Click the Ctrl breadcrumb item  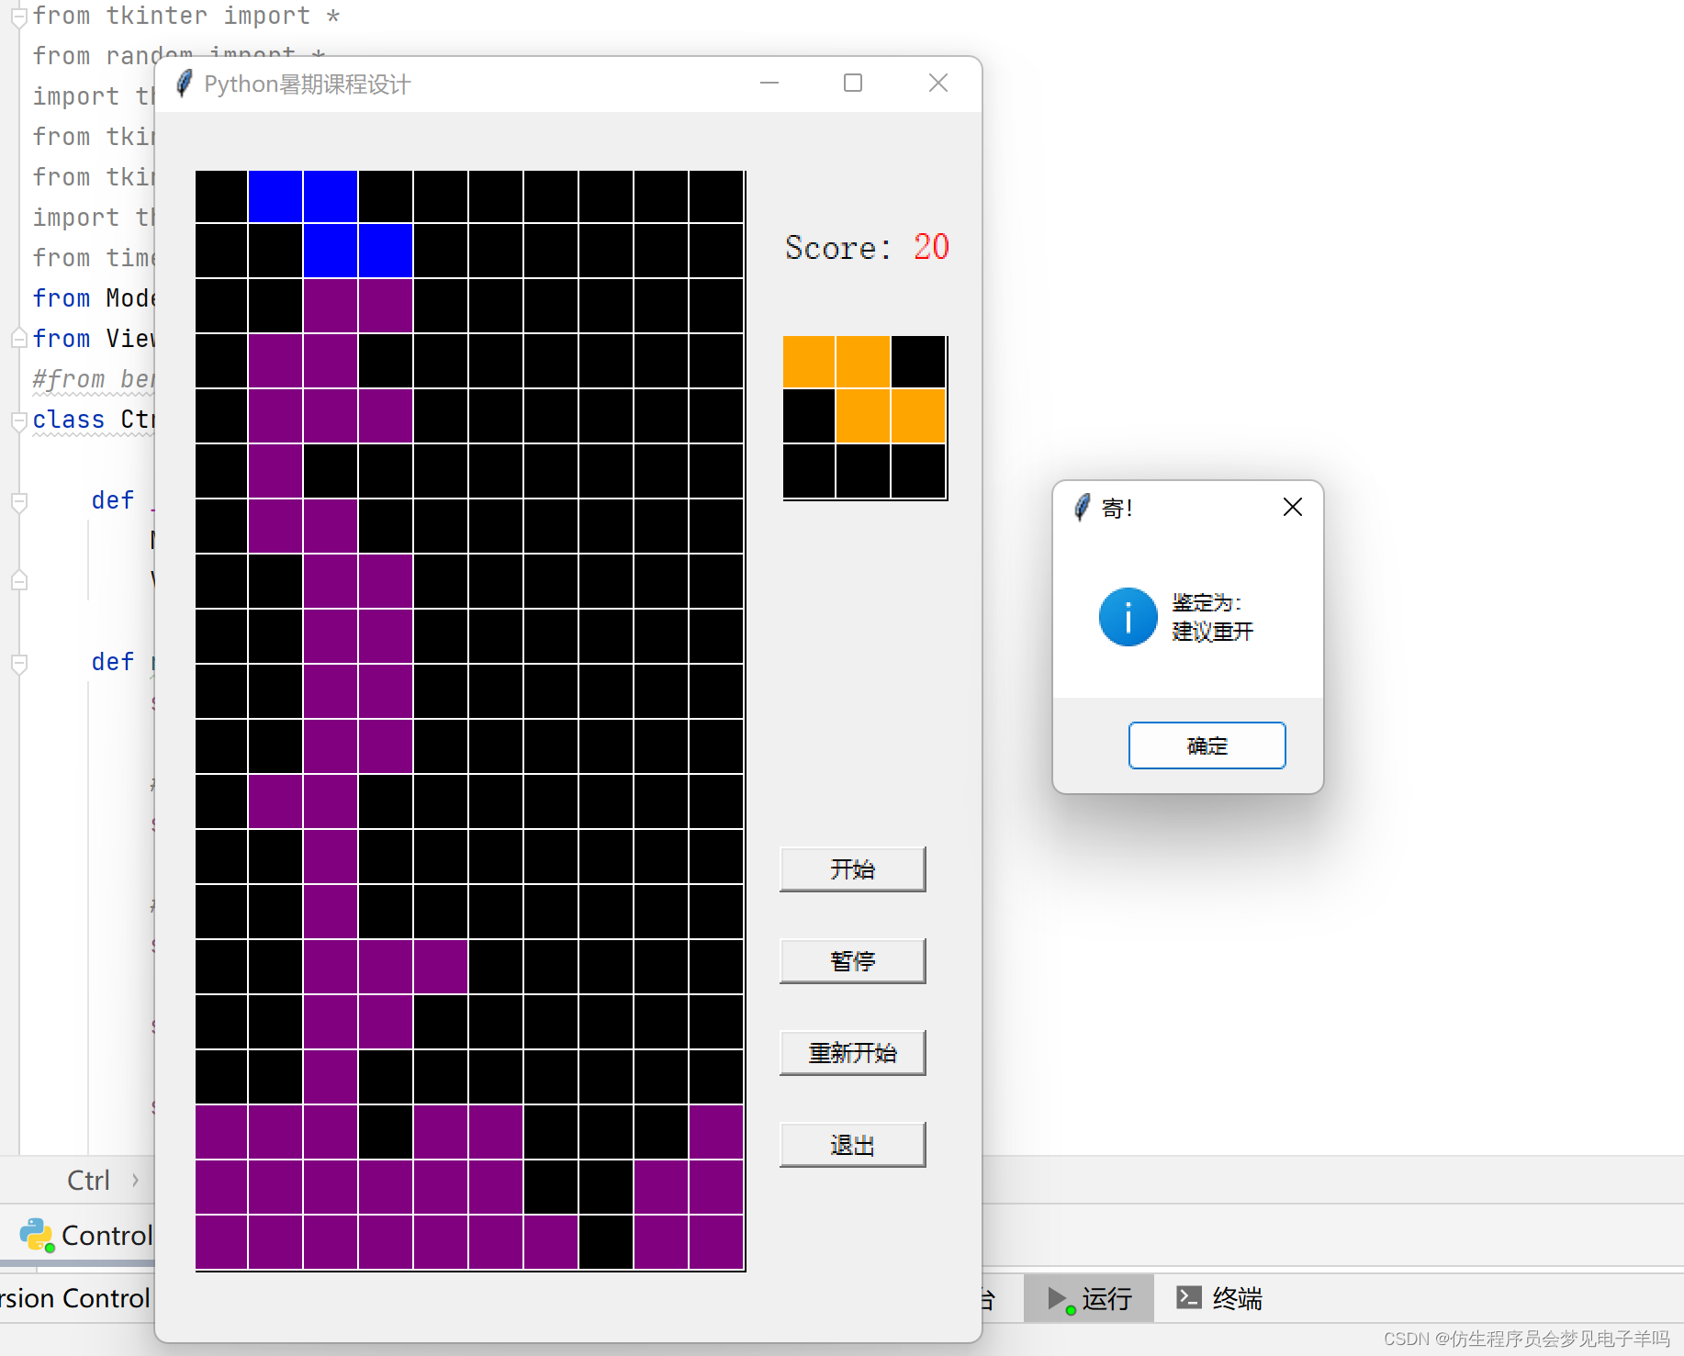[88, 1181]
